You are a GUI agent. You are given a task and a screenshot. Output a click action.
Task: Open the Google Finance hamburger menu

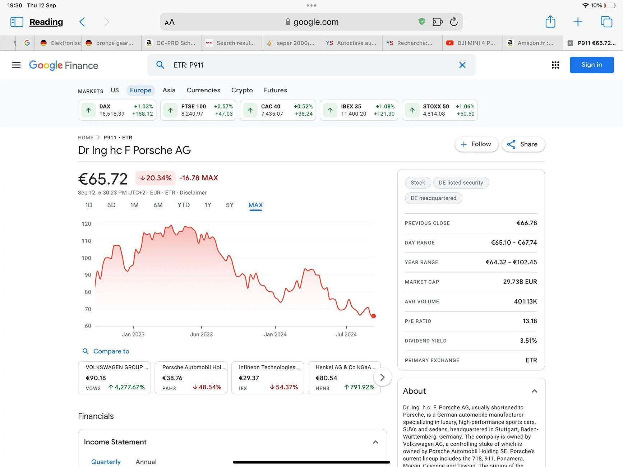[x=16, y=65]
